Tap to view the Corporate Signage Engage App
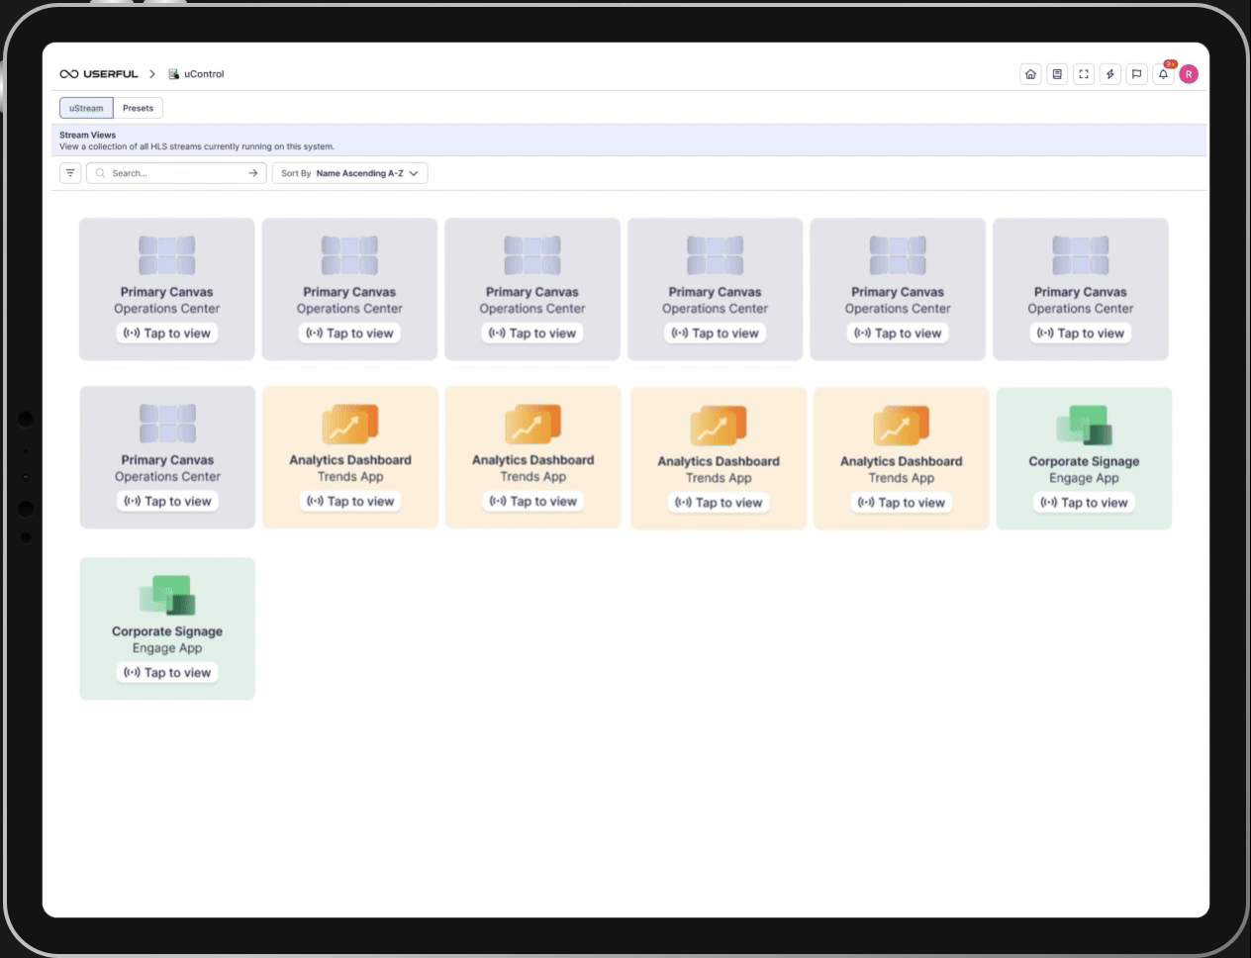 [1084, 503]
